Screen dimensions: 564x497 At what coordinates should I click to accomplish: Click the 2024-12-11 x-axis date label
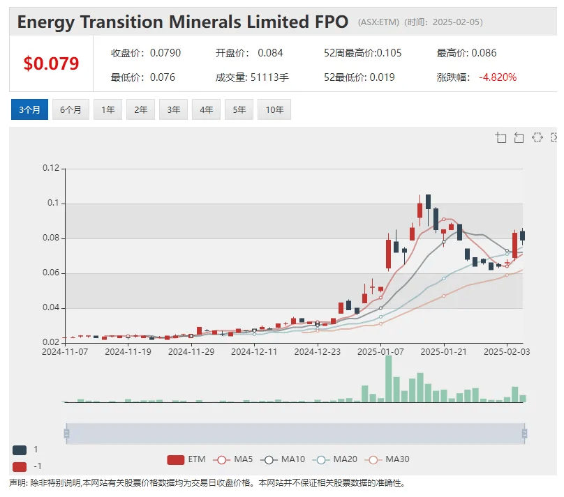pos(254,352)
